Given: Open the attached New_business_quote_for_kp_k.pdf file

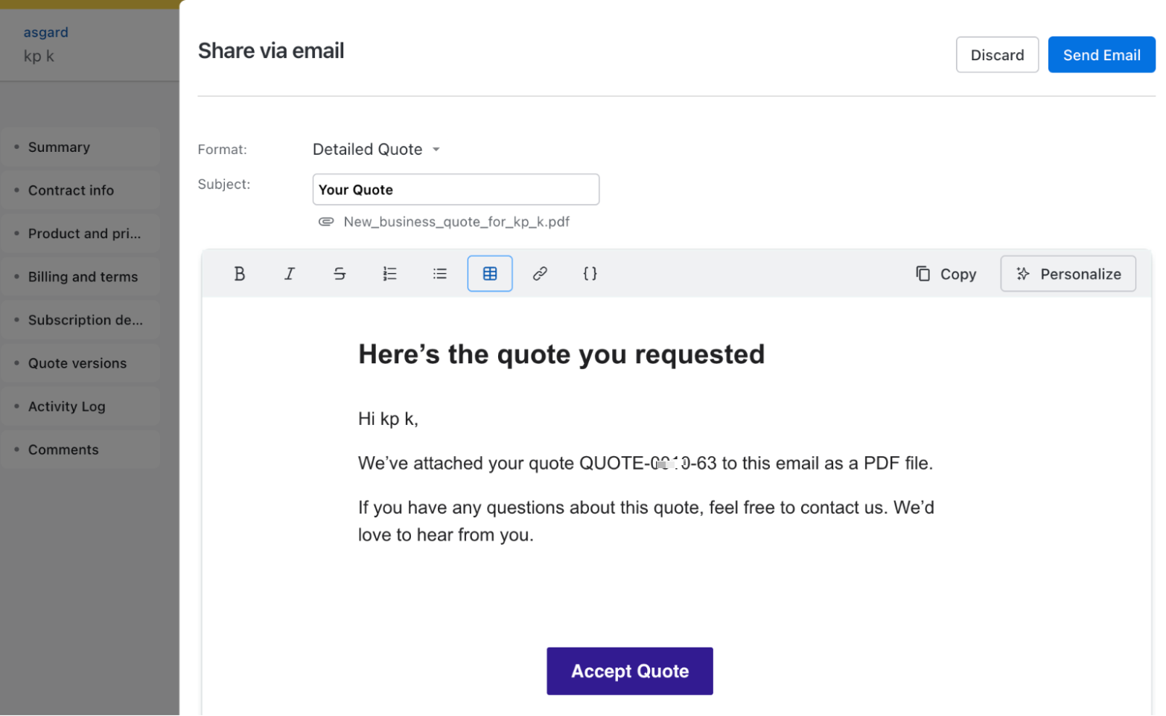Looking at the screenshot, I should pyautogui.click(x=456, y=222).
